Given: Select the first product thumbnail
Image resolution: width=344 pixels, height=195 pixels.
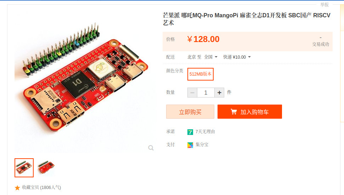Looking at the screenshot, I should 24,168.
